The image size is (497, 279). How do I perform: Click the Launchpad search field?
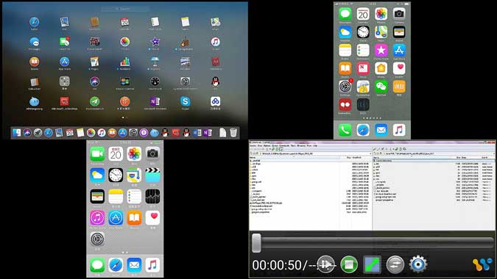125,9
